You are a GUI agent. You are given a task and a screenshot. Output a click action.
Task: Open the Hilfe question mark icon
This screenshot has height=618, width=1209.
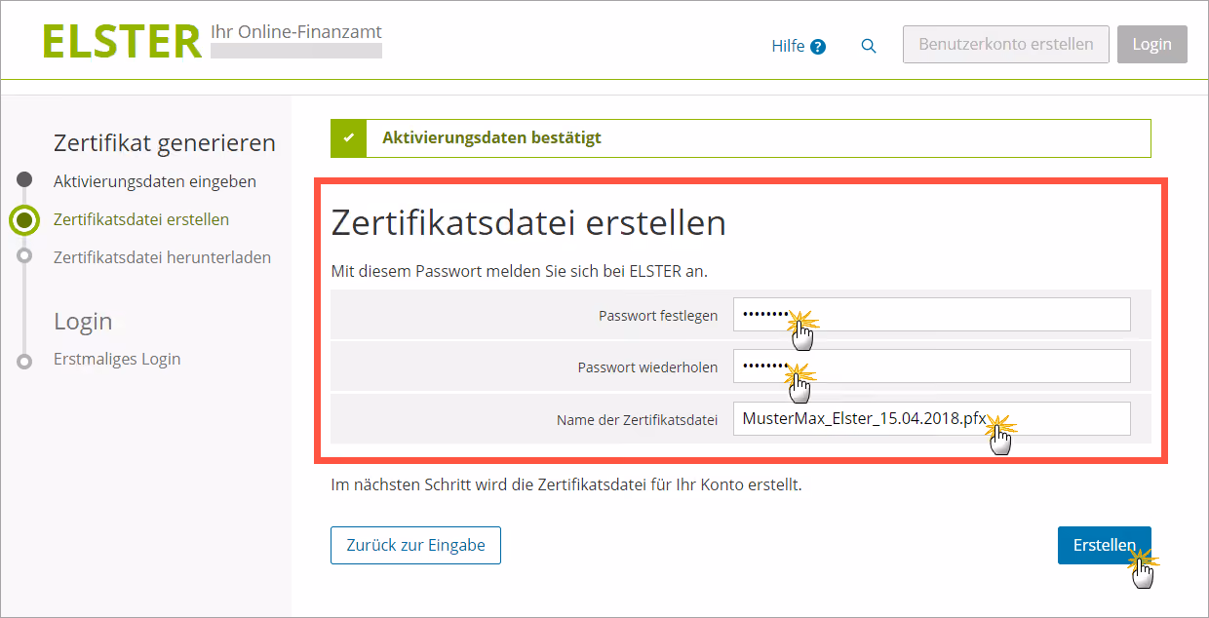click(x=818, y=46)
